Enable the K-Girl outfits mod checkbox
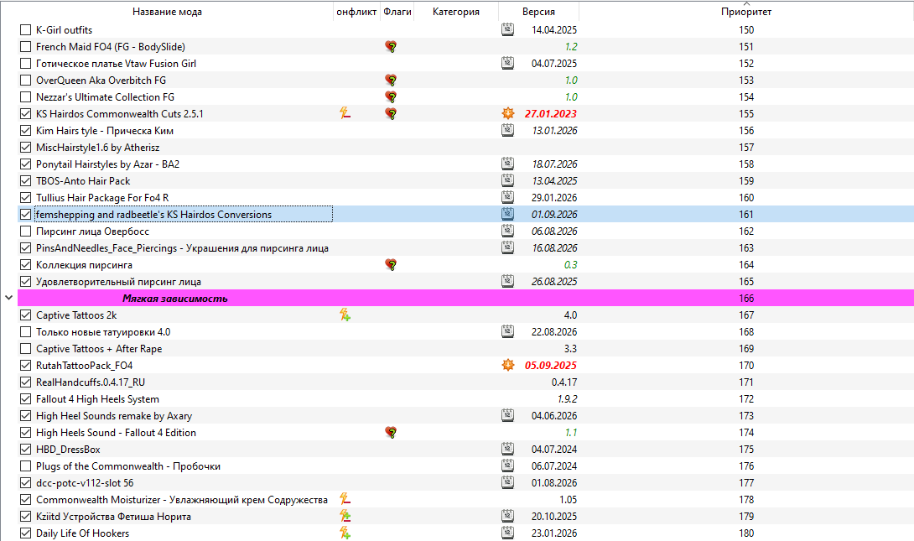Image resolution: width=914 pixels, height=541 pixels. pyautogui.click(x=26, y=29)
